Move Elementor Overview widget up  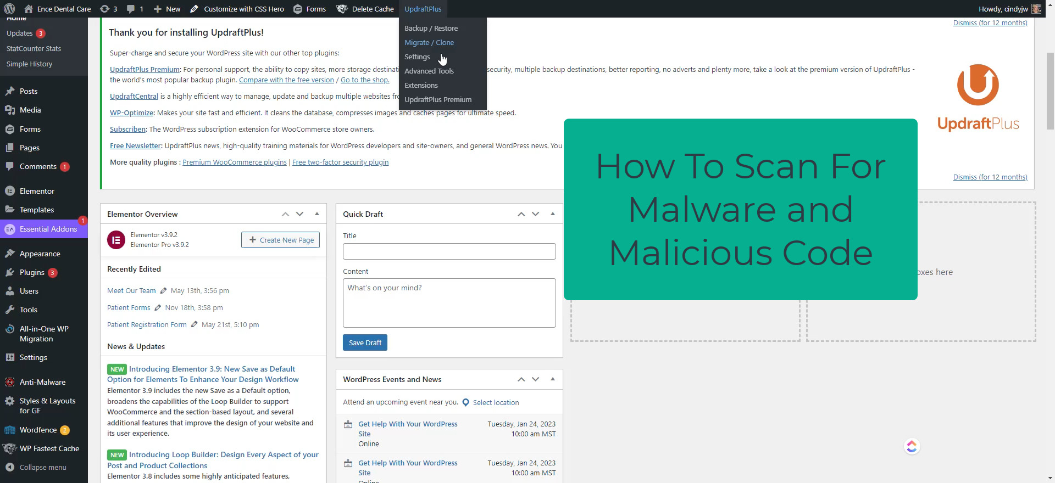[x=285, y=214]
